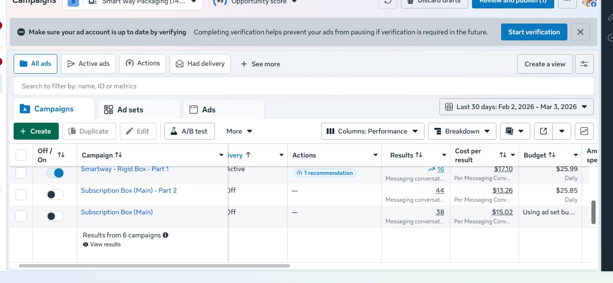The height and width of the screenshot is (283, 613).
Task: Open the Subscription Box (Main) campaign link
Action: coord(117,212)
